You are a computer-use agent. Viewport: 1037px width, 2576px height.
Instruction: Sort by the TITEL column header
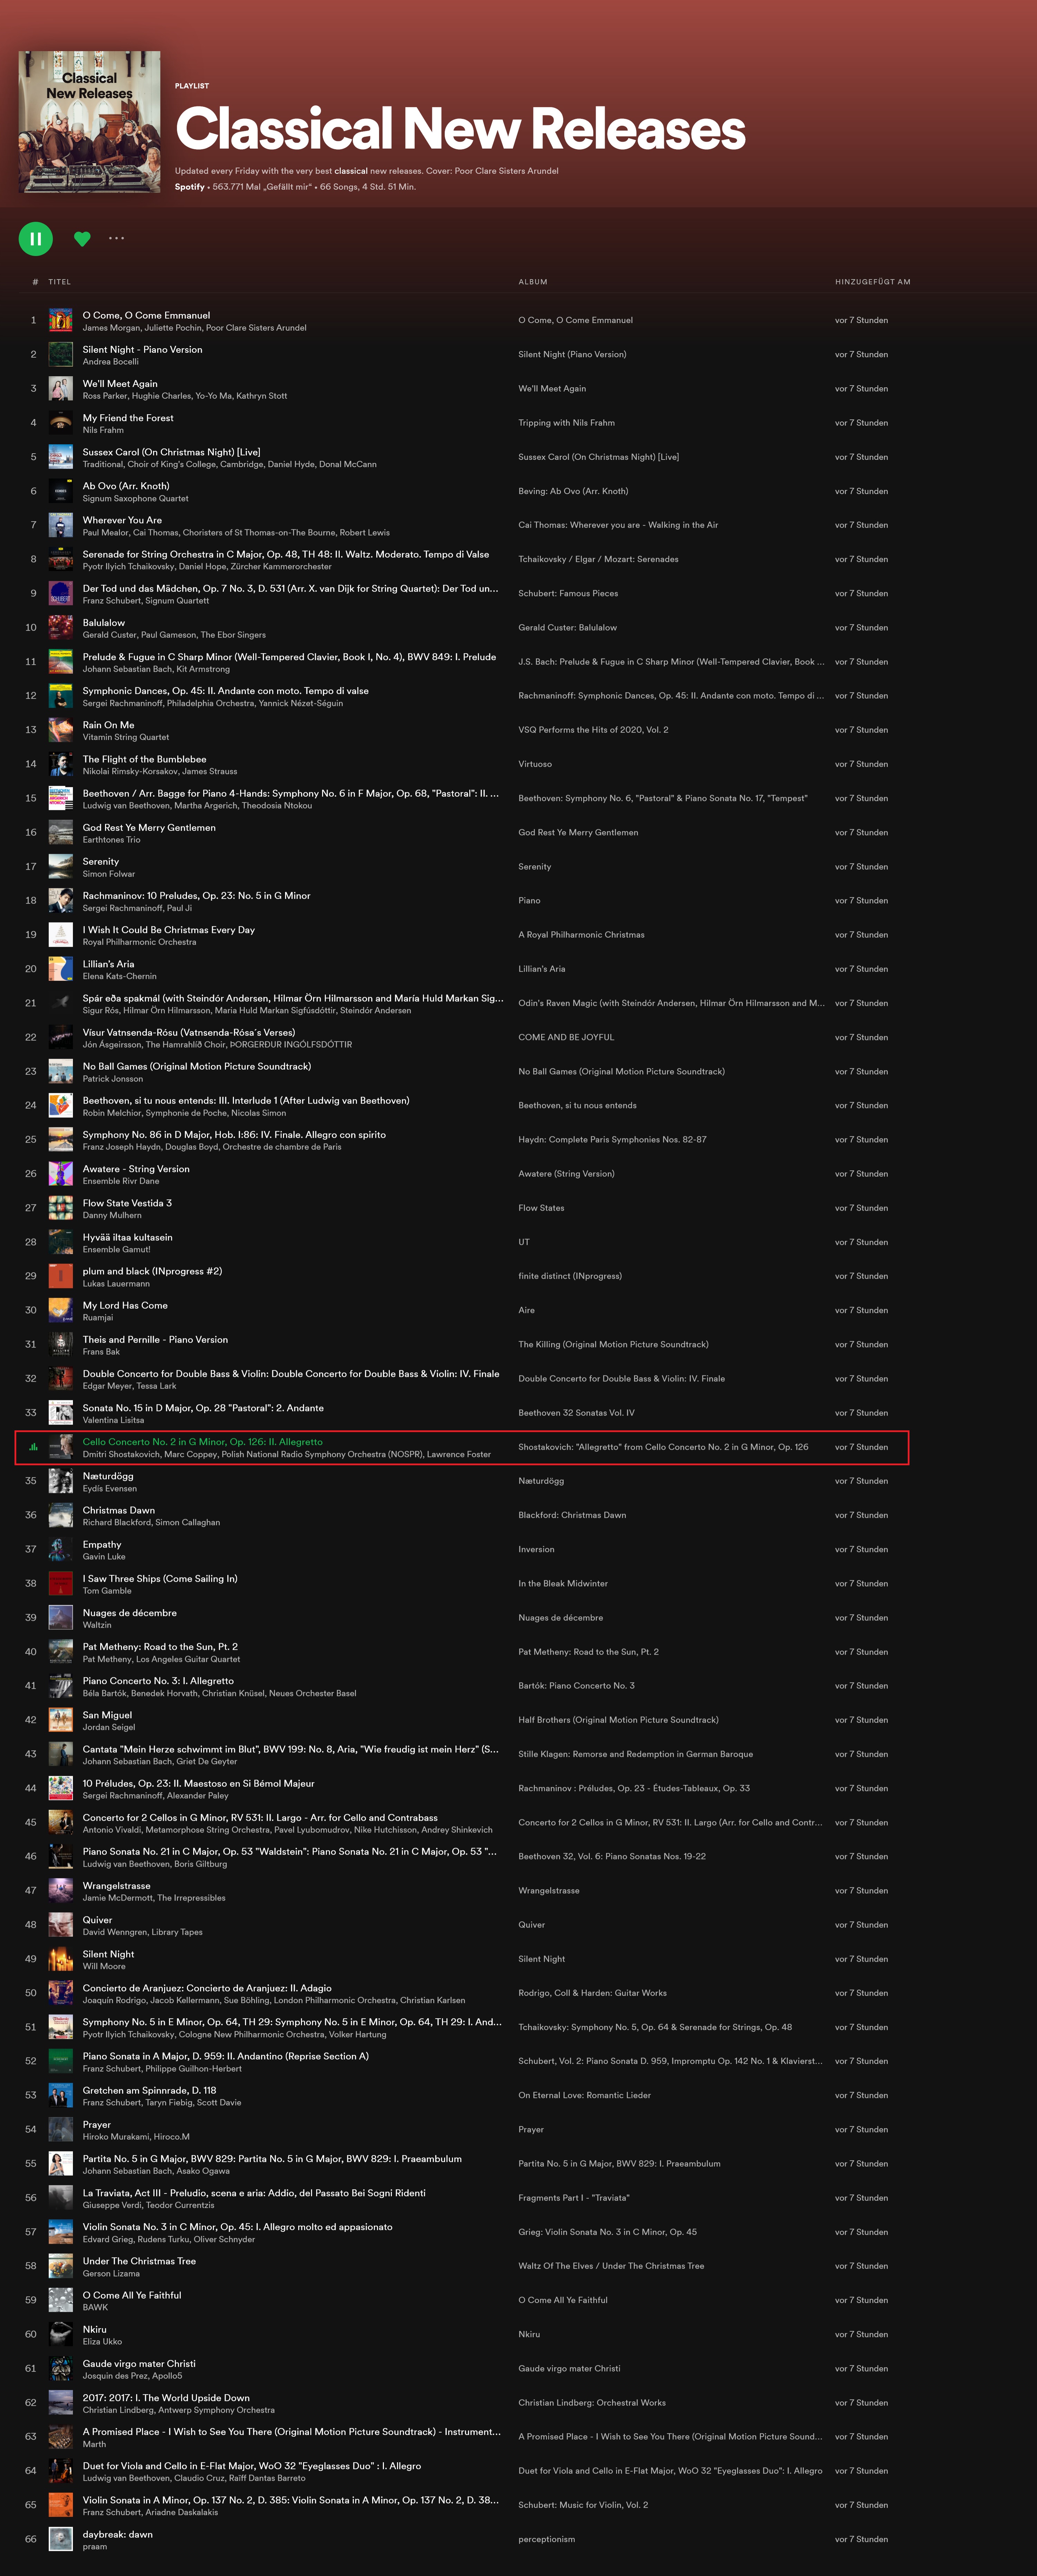point(60,282)
